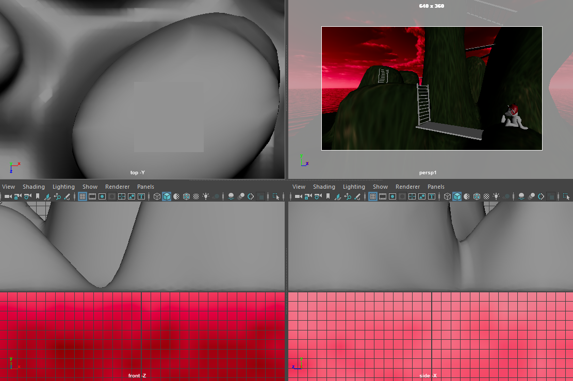The image size is (573, 381).
Task: Click Bookmarks icon in side panel toolbar
Action: tap(328, 196)
